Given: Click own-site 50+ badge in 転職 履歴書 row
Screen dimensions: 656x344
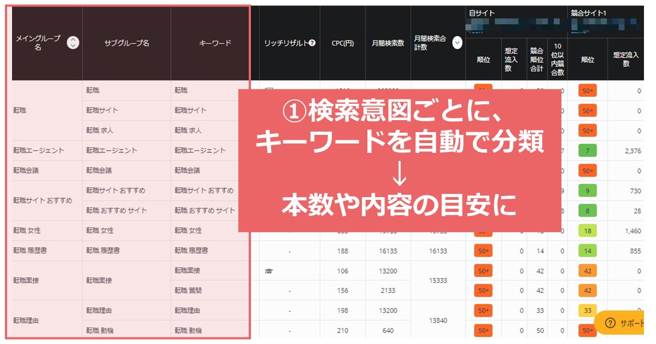Looking at the screenshot, I should (x=483, y=251).
